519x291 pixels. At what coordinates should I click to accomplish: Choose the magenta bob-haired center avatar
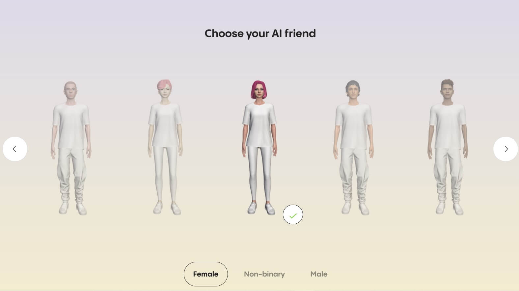[x=259, y=147]
